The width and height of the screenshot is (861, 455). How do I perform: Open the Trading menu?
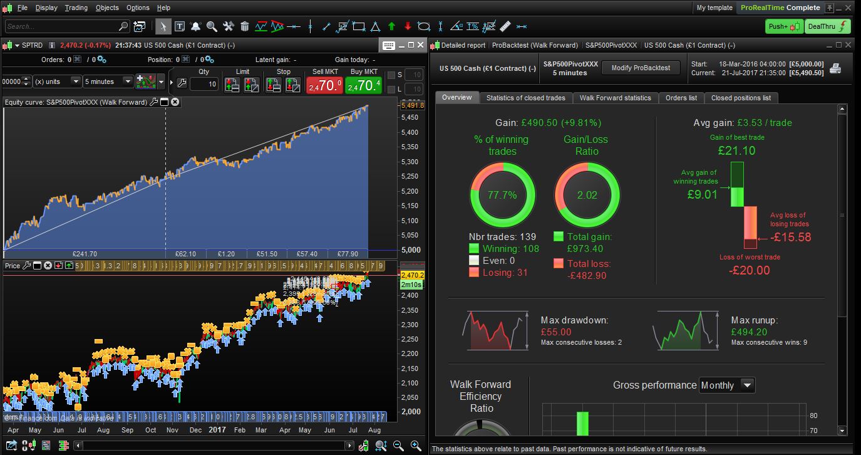click(x=76, y=8)
